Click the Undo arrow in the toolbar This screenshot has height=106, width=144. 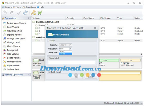pyautogui.click(x=5, y=13)
